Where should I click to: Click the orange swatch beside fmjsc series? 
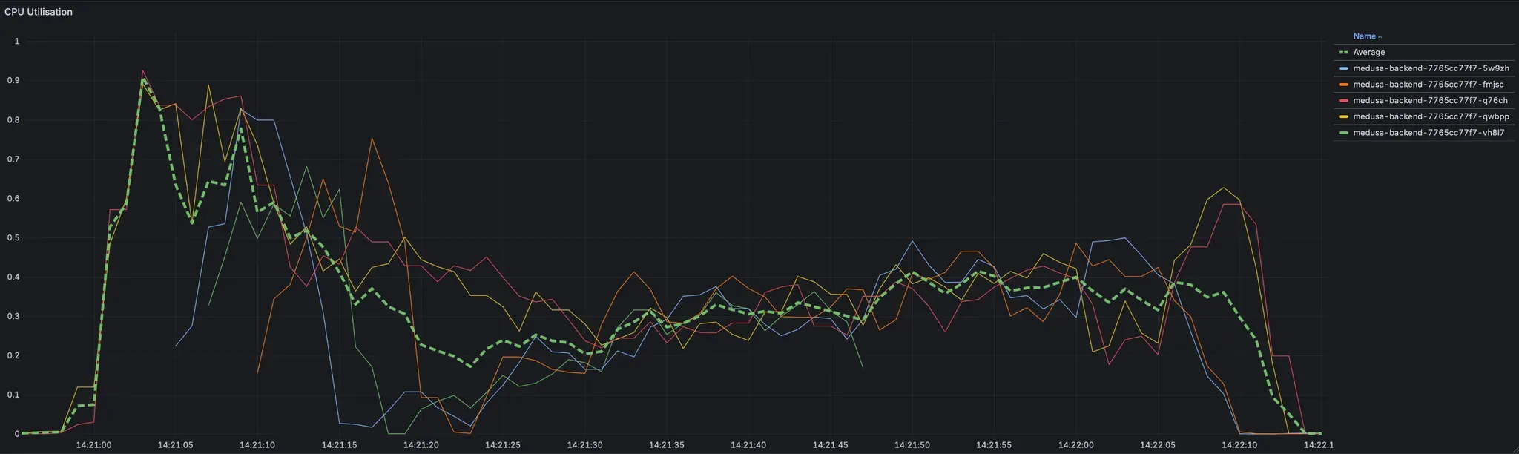[x=1343, y=85]
